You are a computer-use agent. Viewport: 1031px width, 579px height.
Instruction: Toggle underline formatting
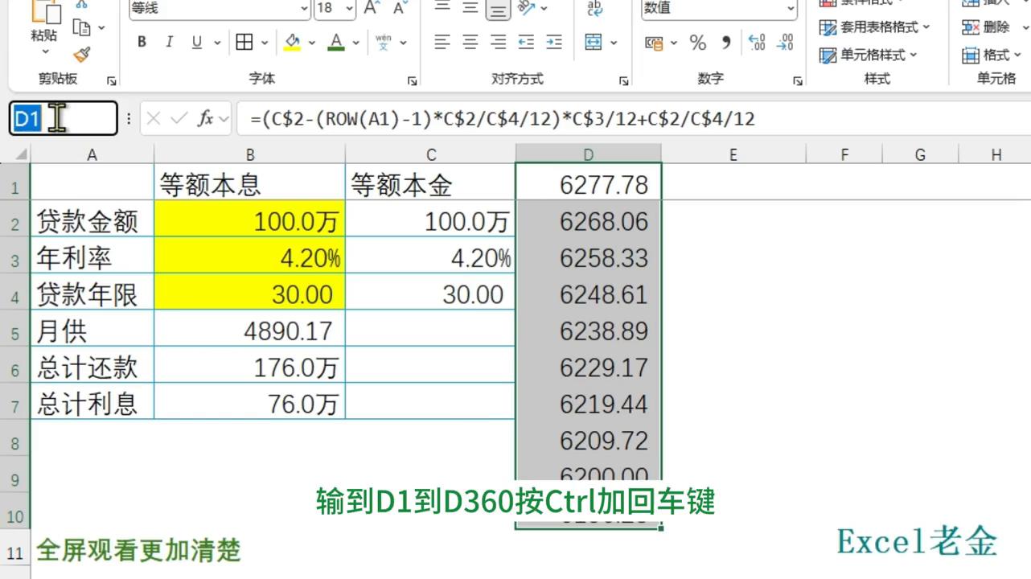click(x=197, y=40)
